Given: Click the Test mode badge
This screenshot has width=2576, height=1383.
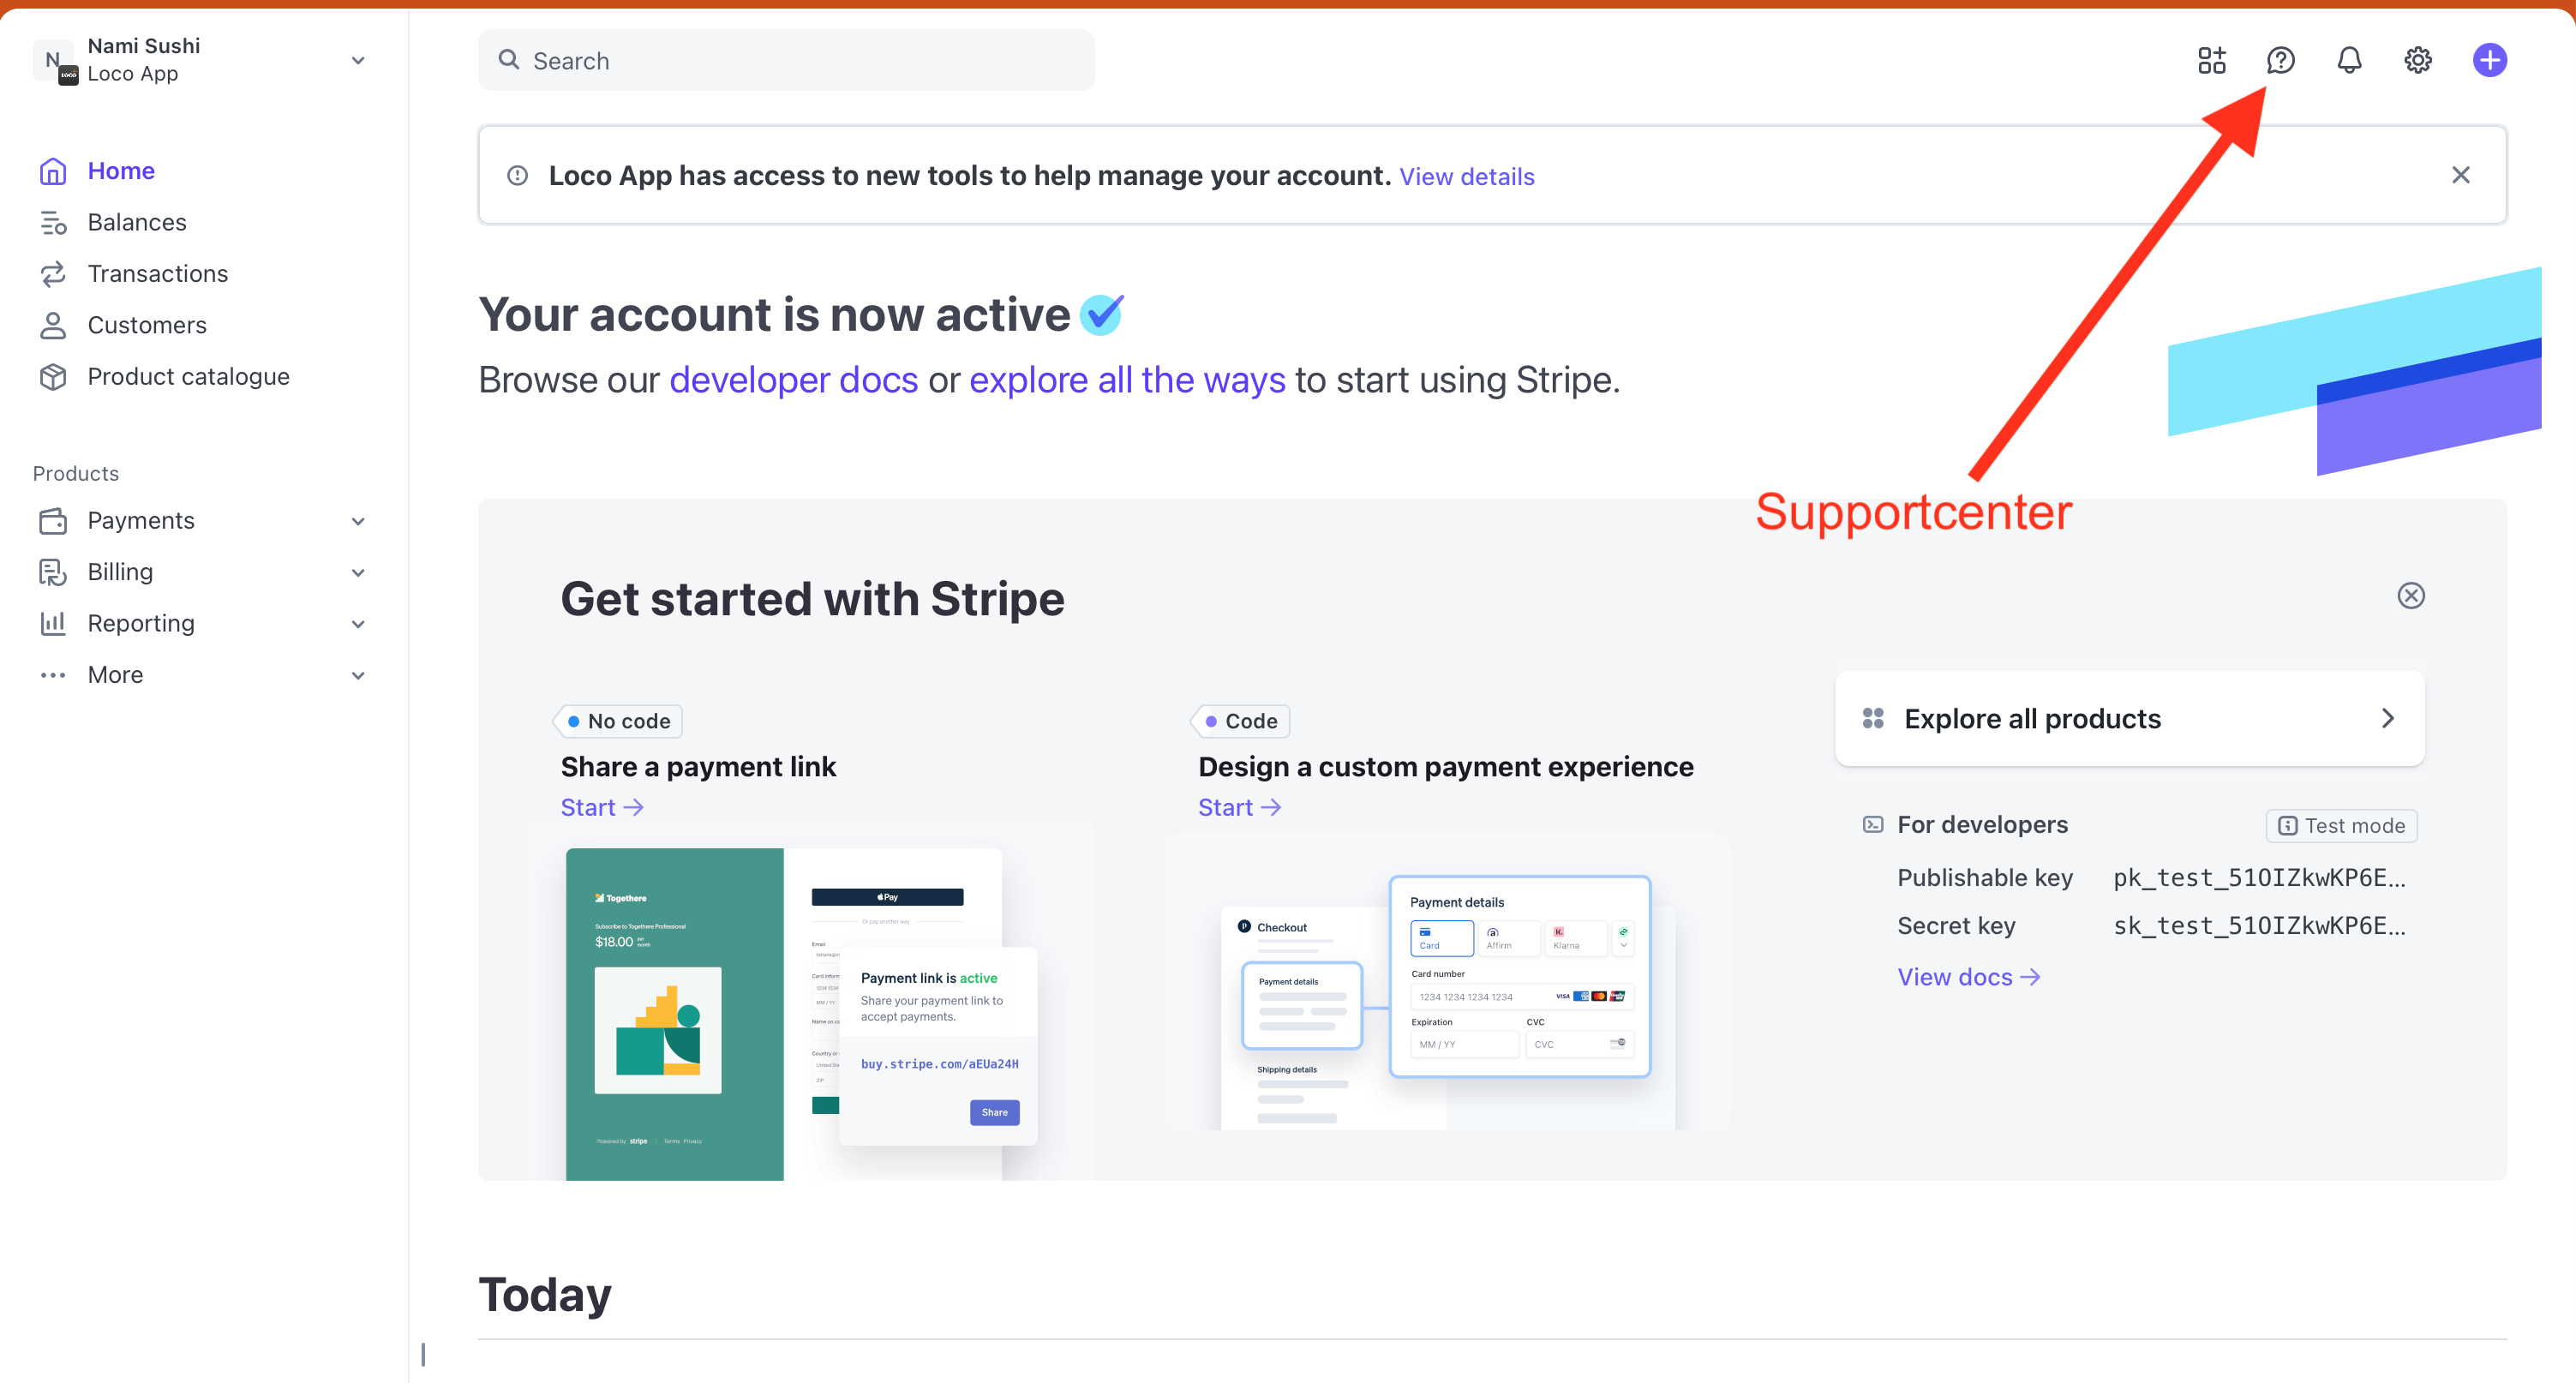Looking at the screenshot, I should [2341, 826].
